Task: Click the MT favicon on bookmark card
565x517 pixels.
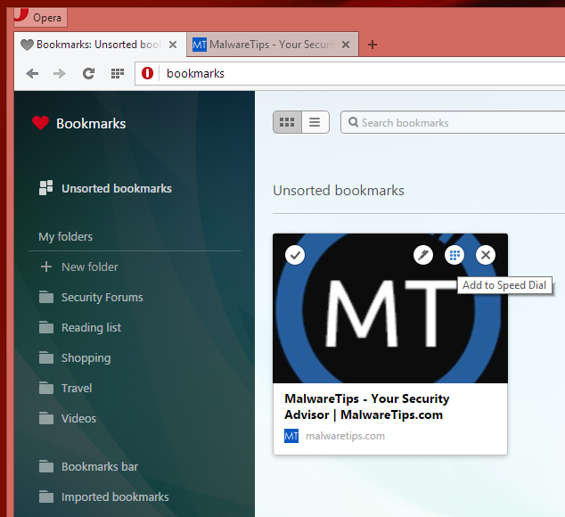Action: tap(291, 436)
